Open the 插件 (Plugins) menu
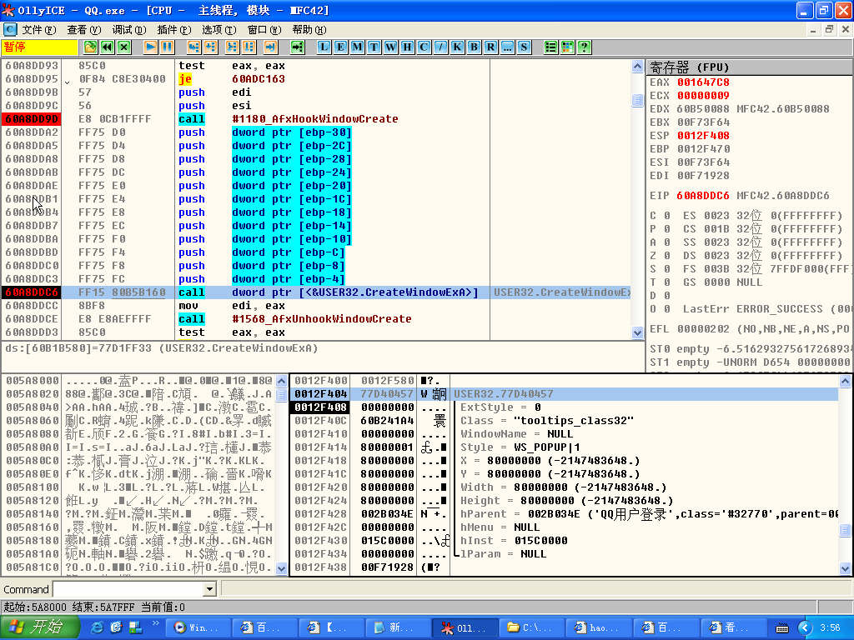The width and height of the screenshot is (854, 640). [x=173, y=29]
